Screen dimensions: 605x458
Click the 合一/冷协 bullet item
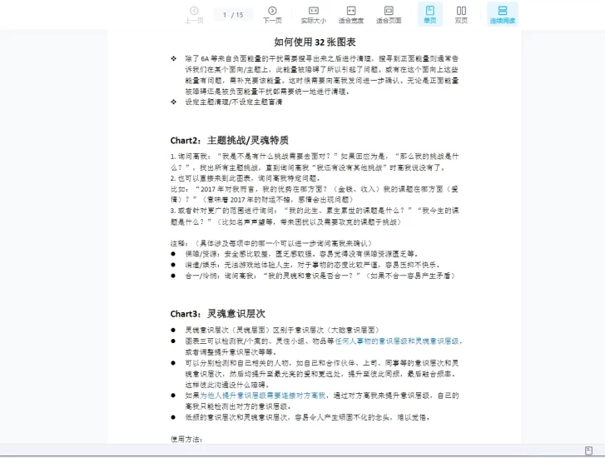(x=320, y=276)
